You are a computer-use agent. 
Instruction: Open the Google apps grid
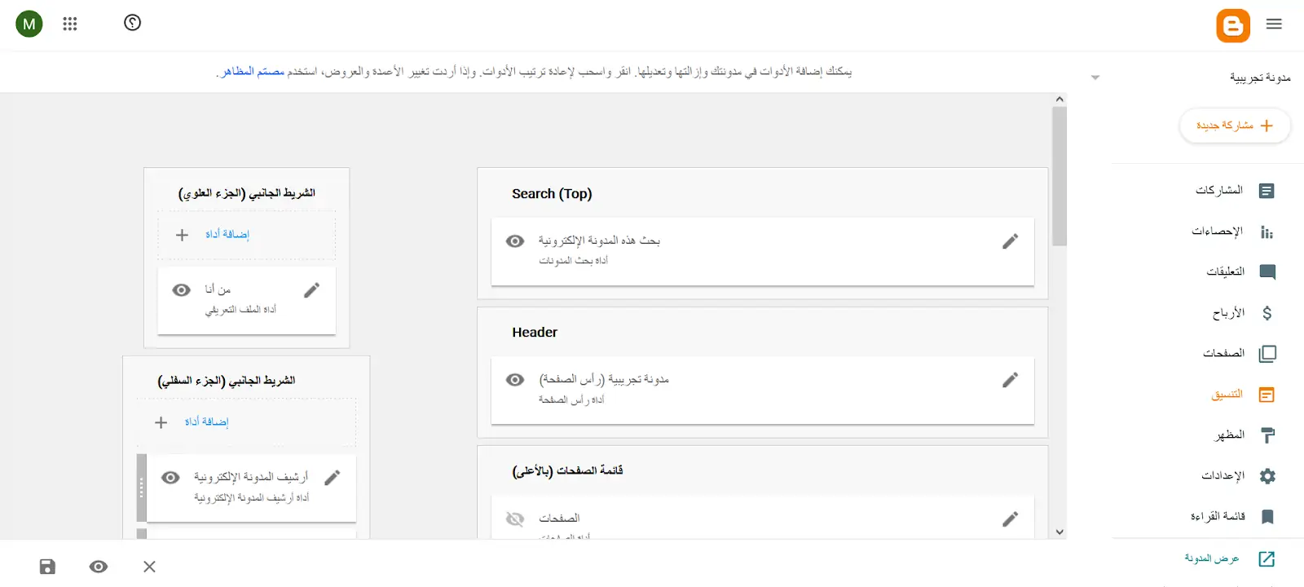coord(70,24)
